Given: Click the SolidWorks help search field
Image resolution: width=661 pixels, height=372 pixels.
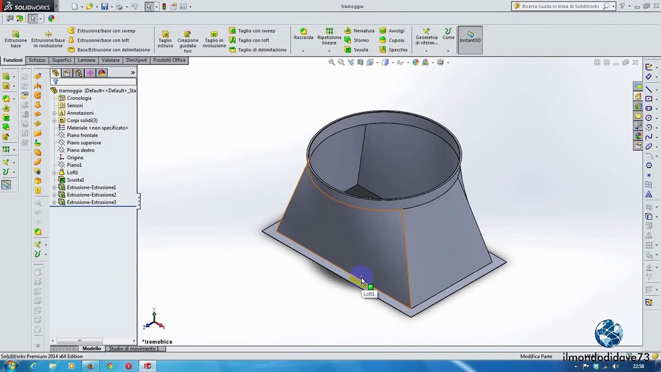Looking at the screenshot, I should (x=560, y=6).
